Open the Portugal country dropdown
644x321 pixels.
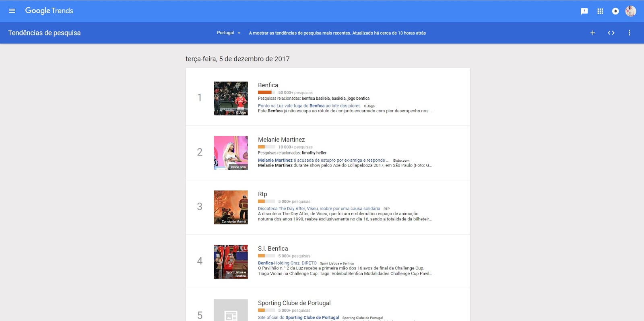pos(229,33)
